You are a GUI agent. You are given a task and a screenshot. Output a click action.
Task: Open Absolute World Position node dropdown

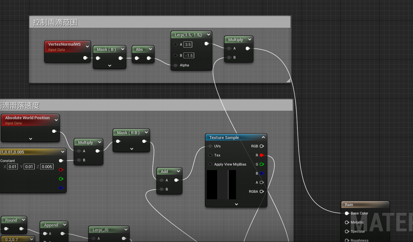click(56, 120)
